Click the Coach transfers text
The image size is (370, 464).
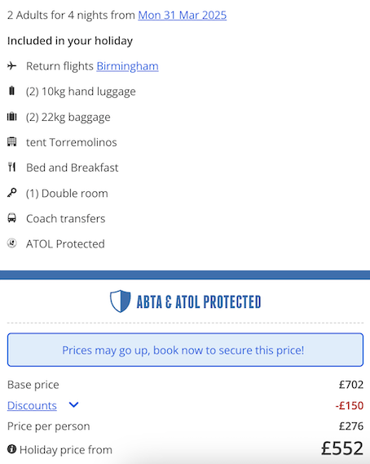[65, 219]
